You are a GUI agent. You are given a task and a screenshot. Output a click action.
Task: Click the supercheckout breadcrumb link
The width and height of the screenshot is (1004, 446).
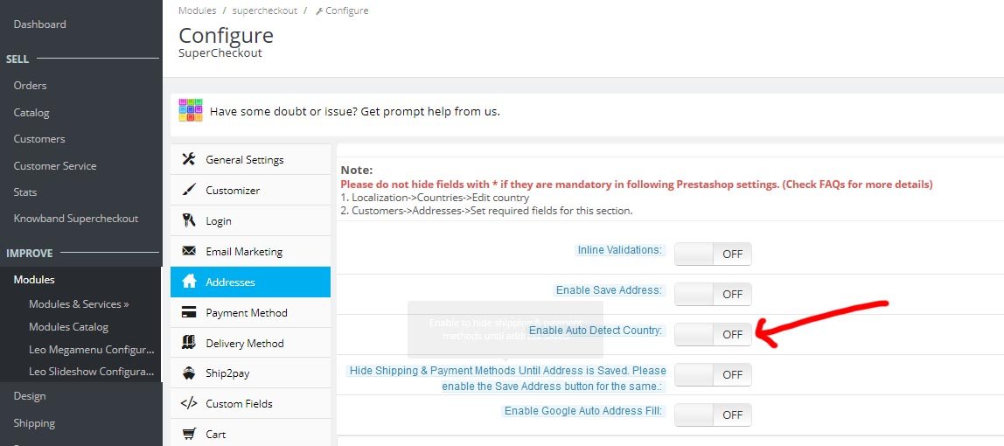265,10
